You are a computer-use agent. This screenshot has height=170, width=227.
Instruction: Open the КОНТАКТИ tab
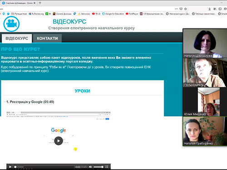[47, 39]
